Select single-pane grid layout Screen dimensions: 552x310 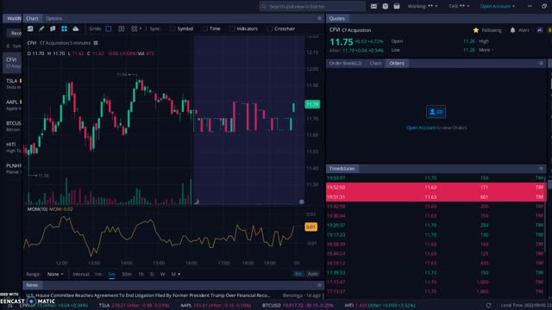tap(109, 28)
